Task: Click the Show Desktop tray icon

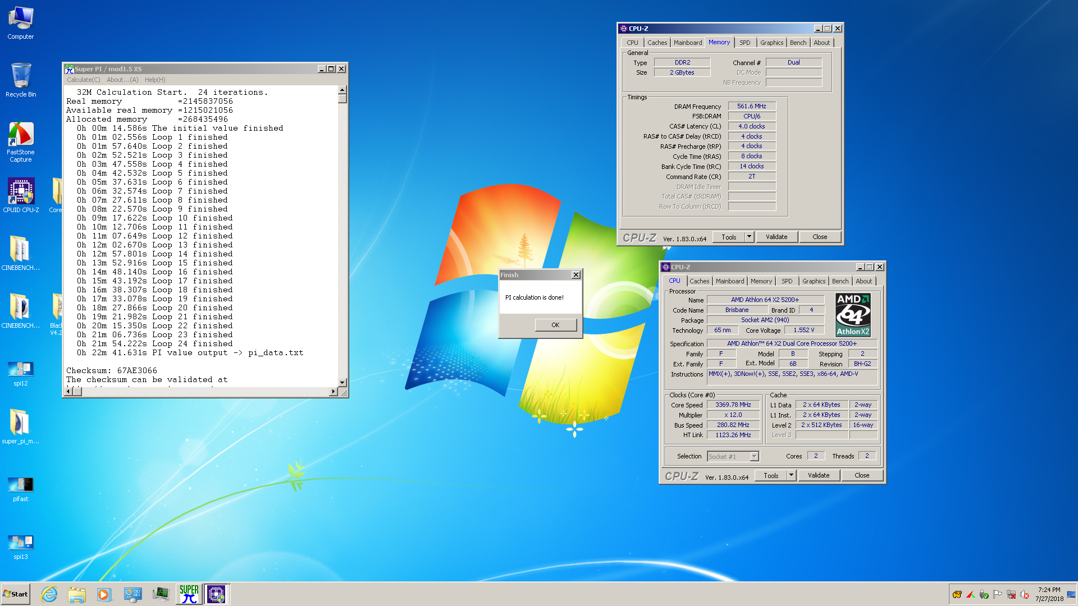Action: pos(1071,595)
